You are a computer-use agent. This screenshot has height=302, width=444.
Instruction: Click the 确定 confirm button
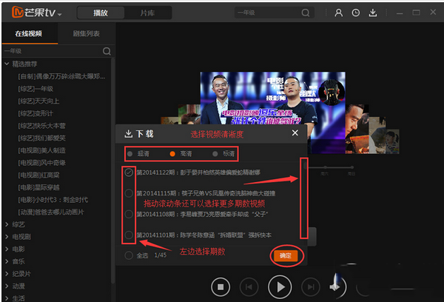point(286,255)
